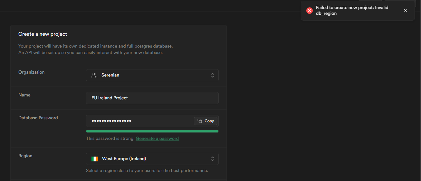
Task: Click the Ireland flag icon
Action: (x=95, y=159)
